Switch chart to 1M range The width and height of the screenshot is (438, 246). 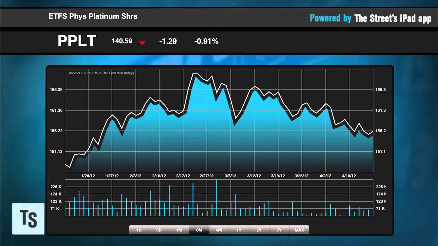[179, 230]
